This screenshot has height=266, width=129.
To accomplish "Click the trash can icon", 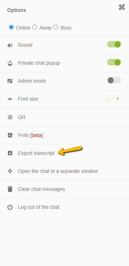I will [10, 189].
